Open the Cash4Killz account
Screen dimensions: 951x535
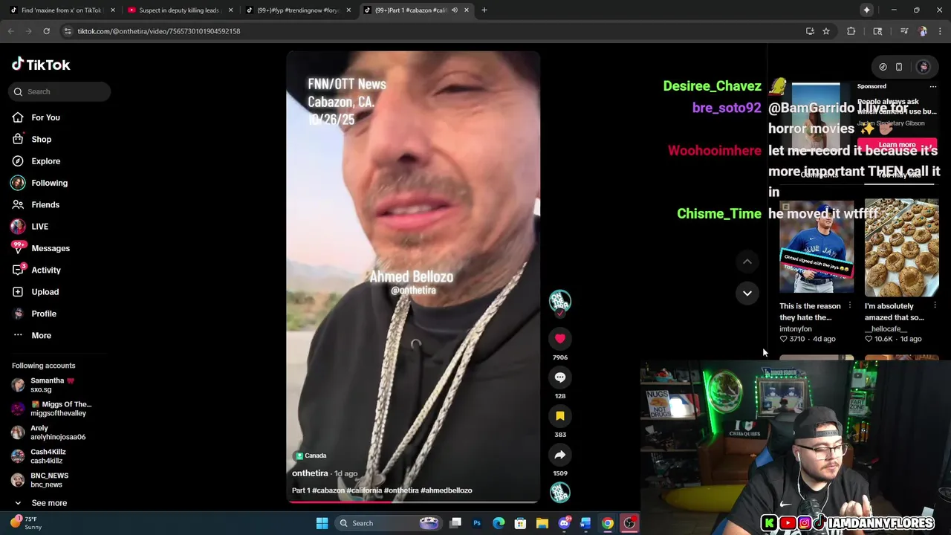39,456
